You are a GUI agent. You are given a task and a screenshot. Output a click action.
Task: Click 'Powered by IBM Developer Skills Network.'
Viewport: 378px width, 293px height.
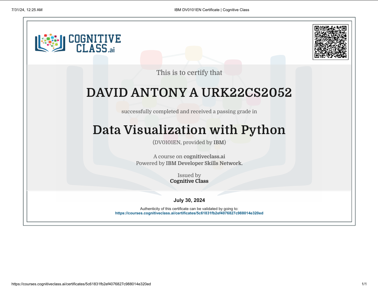(189, 163)
